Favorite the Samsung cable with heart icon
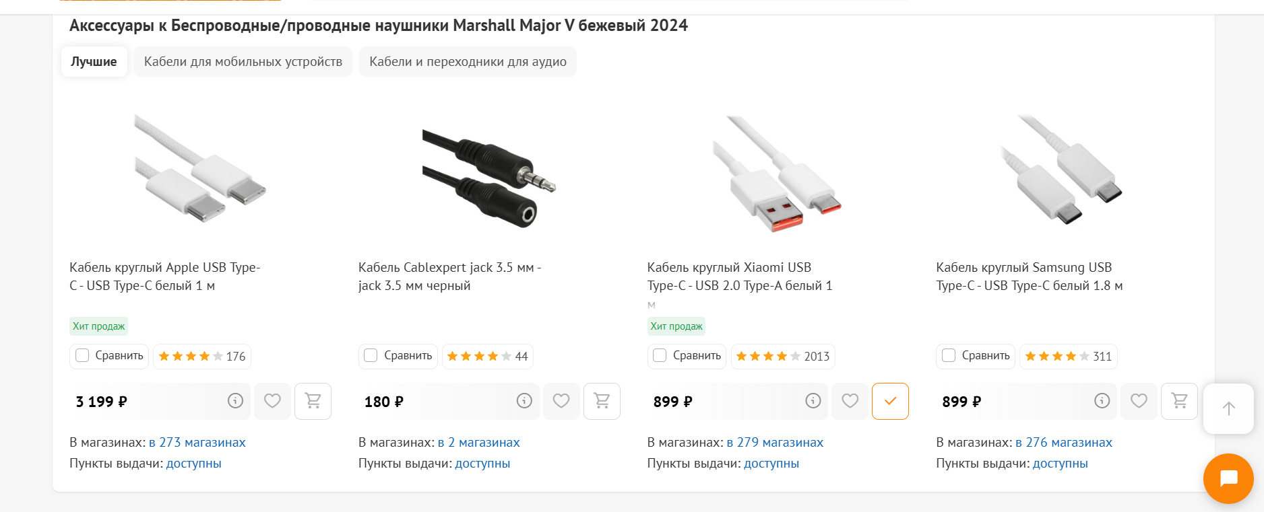 point(1139,401)
